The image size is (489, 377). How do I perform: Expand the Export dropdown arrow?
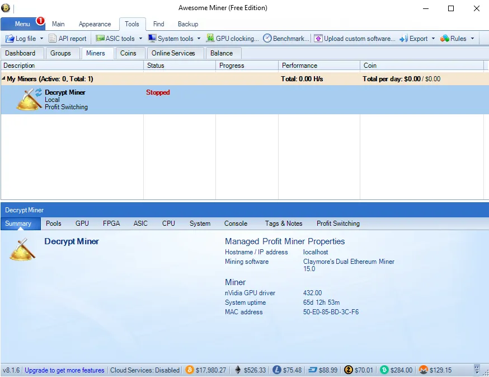[433, 39]
